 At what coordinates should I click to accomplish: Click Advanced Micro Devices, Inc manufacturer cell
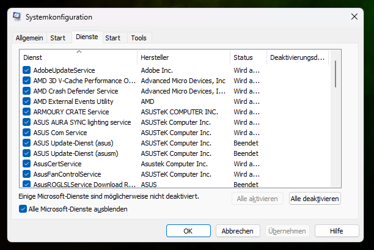183,81
